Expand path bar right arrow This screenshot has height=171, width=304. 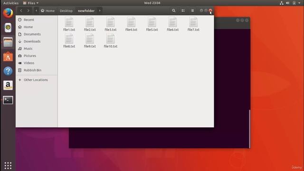100,10
